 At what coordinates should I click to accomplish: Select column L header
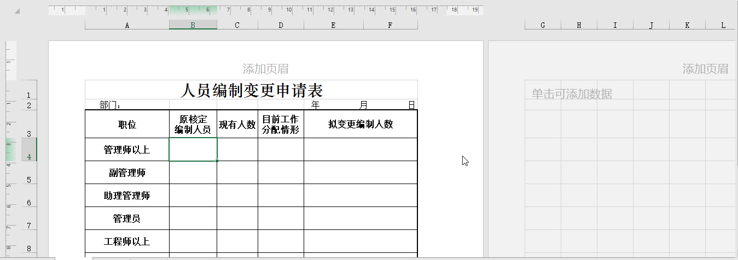723,25
